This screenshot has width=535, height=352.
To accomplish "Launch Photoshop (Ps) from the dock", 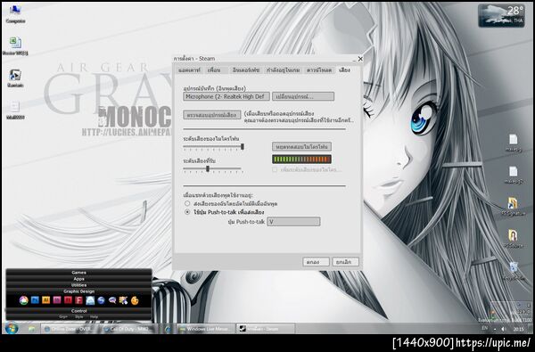I will pos(35,300).
